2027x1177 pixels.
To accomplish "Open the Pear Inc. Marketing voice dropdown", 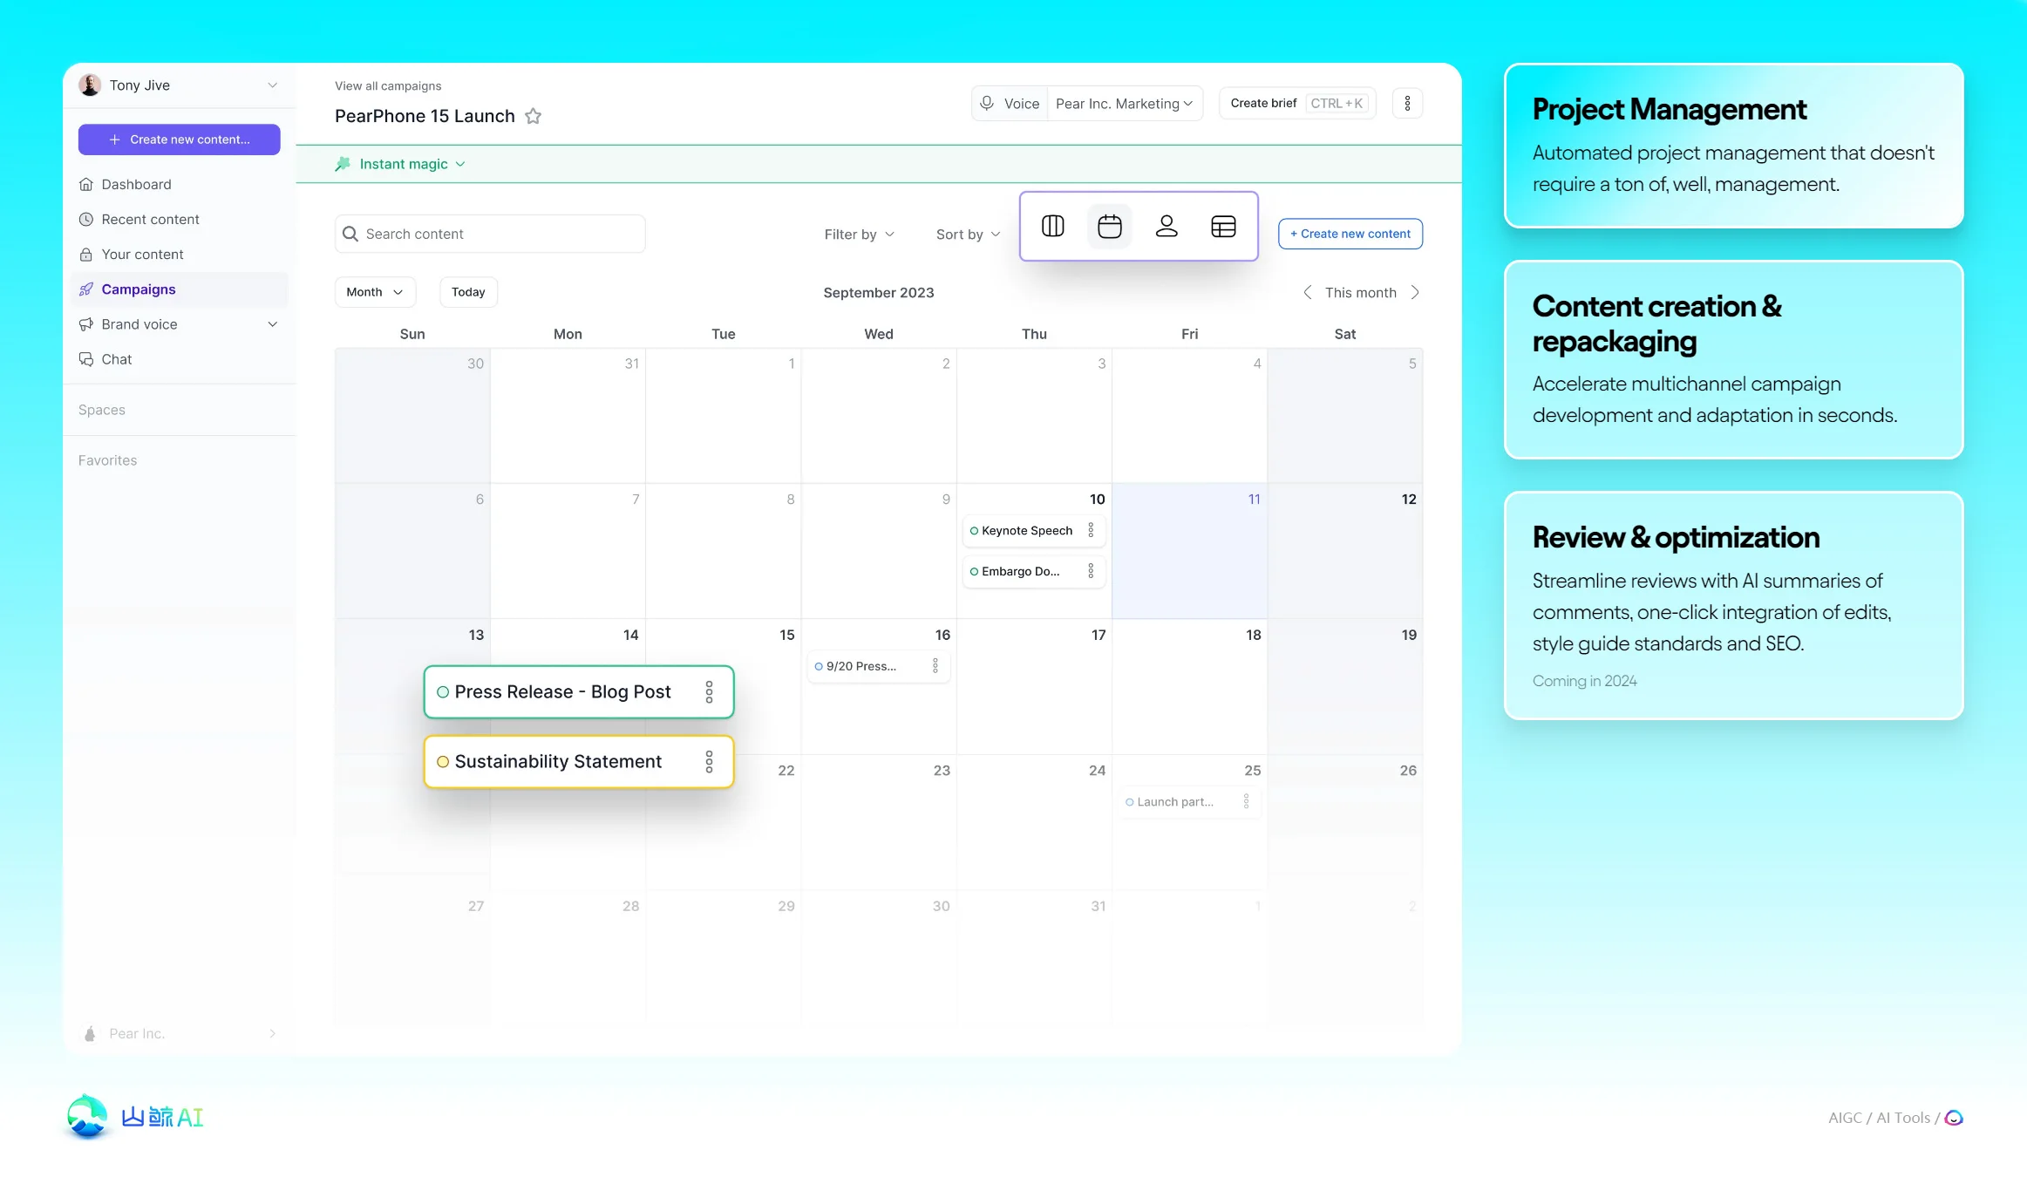I will (x=1125, y=104).
